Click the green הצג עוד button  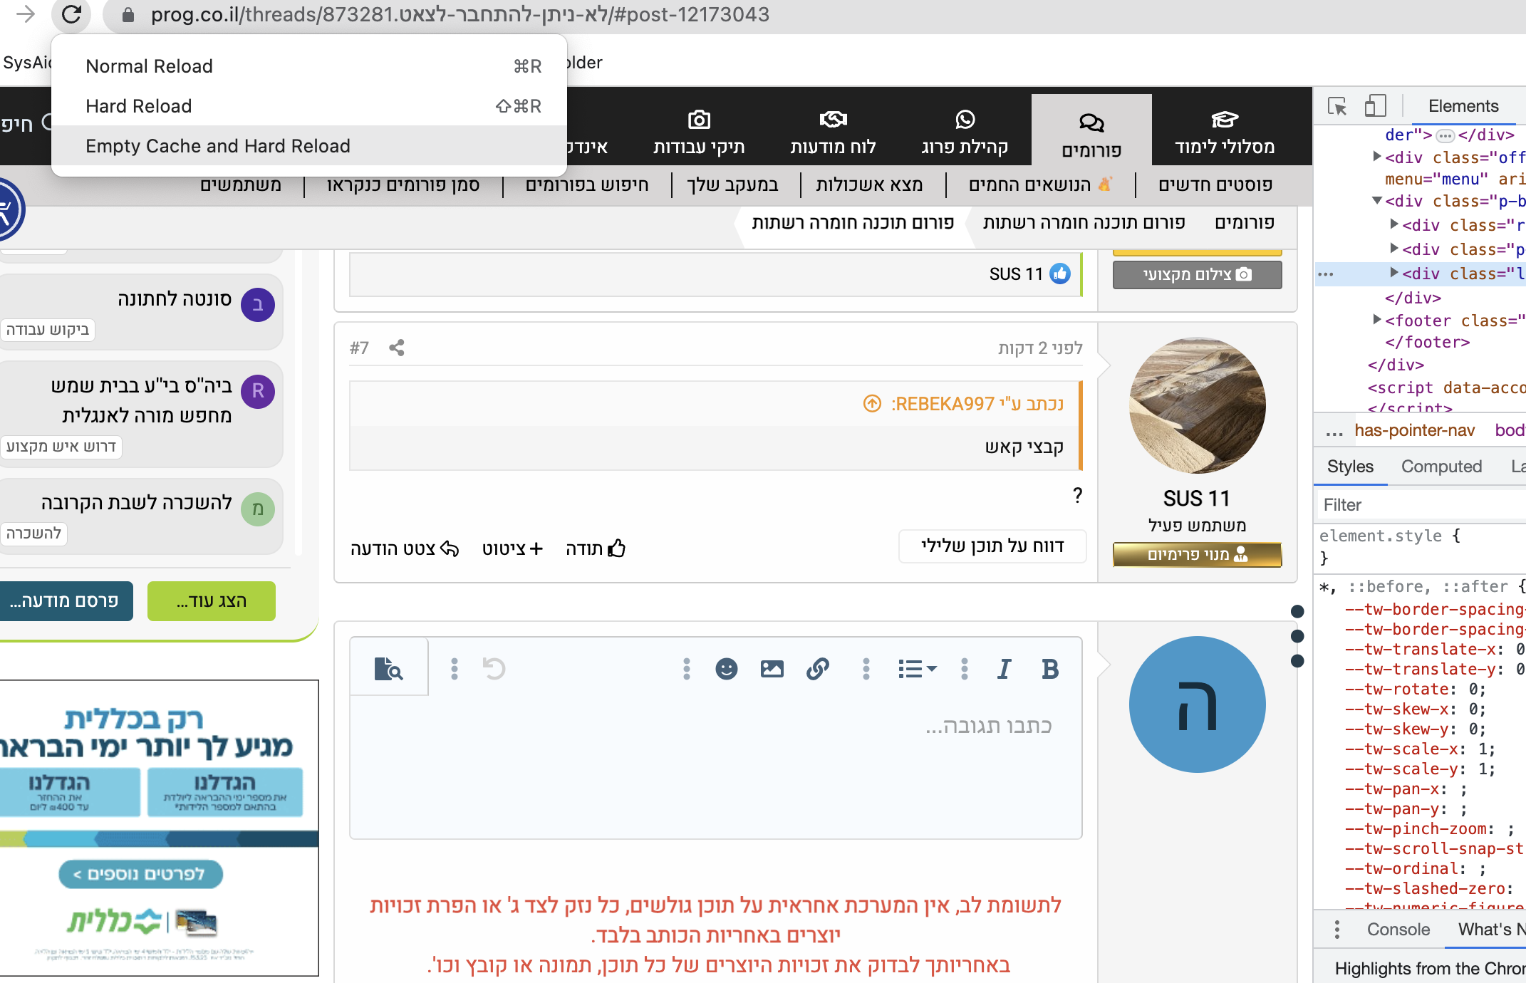211,601
